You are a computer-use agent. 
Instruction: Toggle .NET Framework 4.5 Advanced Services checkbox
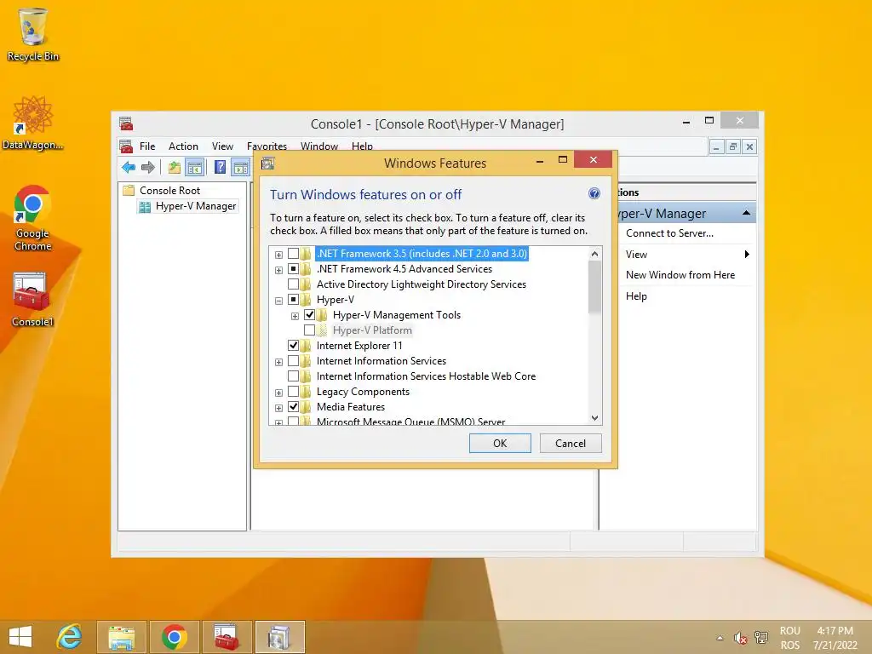(293, 269)
